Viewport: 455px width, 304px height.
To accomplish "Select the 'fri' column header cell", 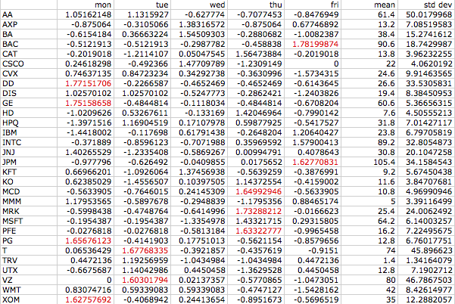I will [312, 5].
